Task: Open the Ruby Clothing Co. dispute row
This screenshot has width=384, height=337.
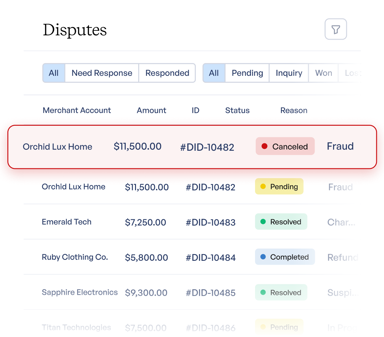Action: coord(75,257)
